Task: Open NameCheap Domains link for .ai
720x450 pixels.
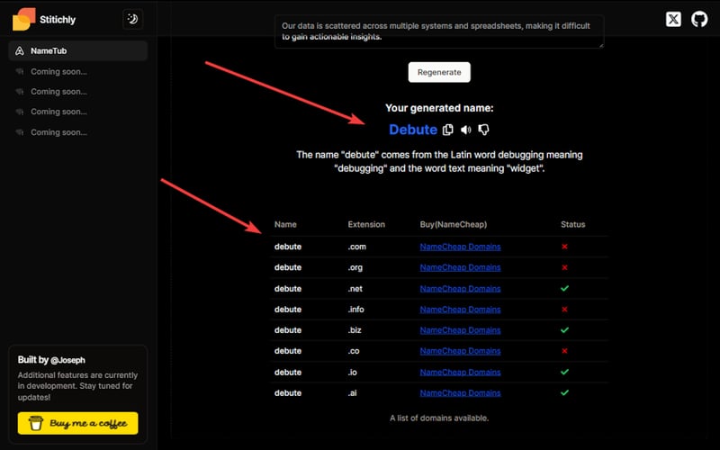Action: [x=460, y=392]
